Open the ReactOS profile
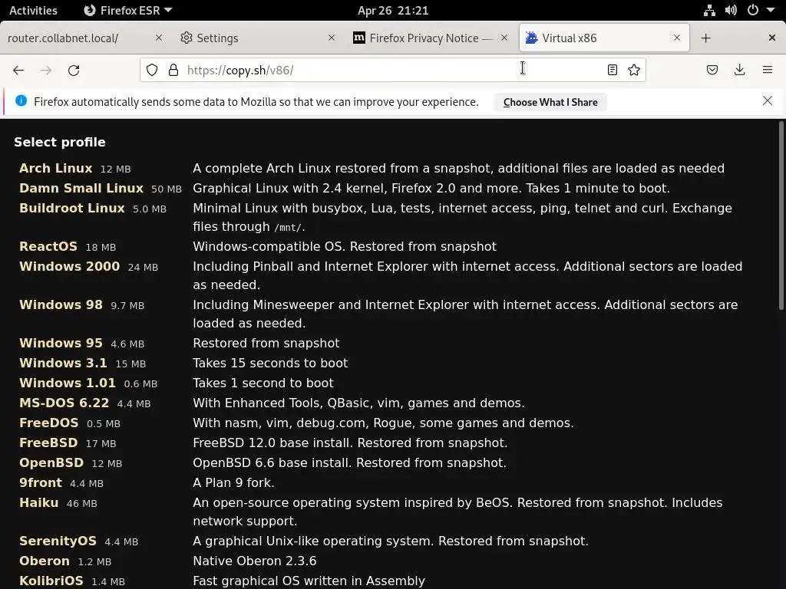786x589 pixels. pos(48,246)
